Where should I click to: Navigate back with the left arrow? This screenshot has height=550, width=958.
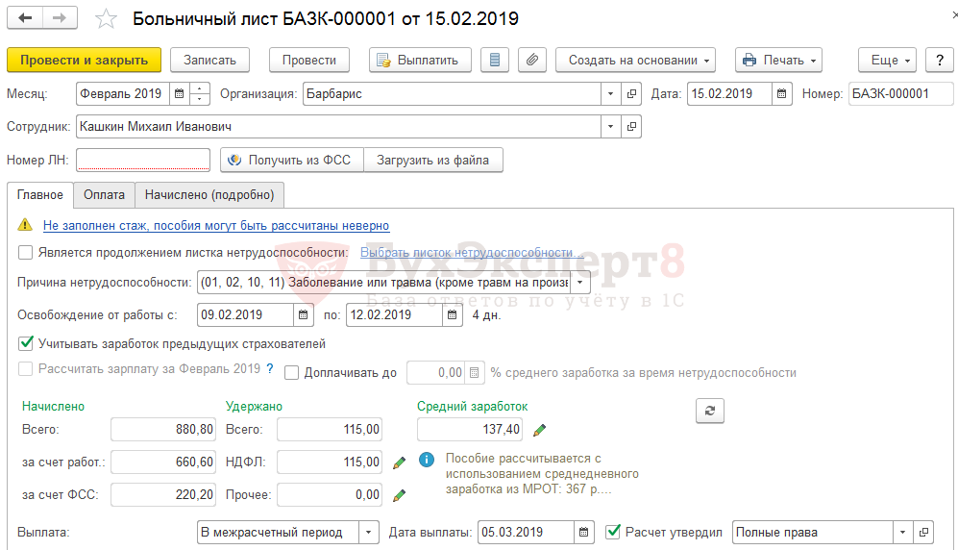[26, 19]
